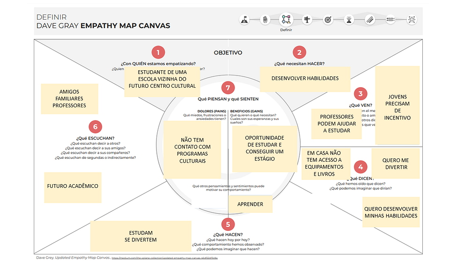464x261 pixels.
Task: Click 'Qué PIENSAN y qué SIENTEN' heading
Action: (x=228, y=99)
